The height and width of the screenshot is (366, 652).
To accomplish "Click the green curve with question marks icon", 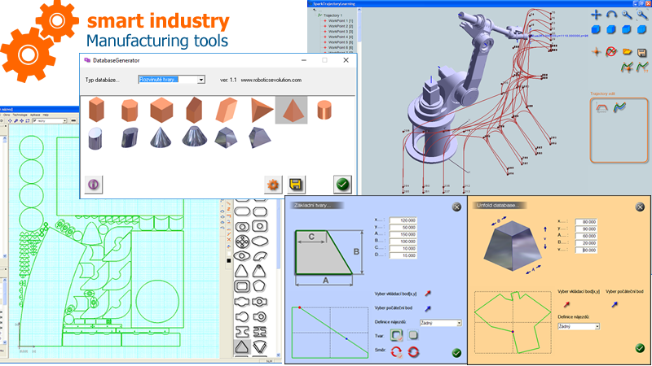I will (x=642, y=67).
